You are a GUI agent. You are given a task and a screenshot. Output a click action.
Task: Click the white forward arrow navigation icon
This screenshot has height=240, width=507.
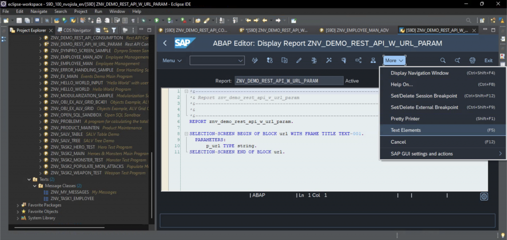point(278,20)
